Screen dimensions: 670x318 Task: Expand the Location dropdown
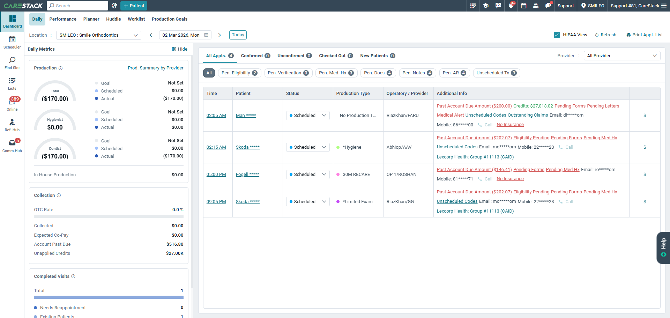(x=99, y=35)
